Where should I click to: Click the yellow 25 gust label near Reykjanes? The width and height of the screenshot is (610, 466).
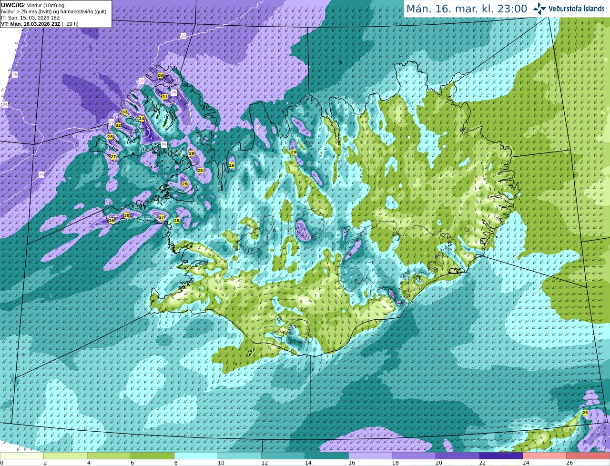176,221
